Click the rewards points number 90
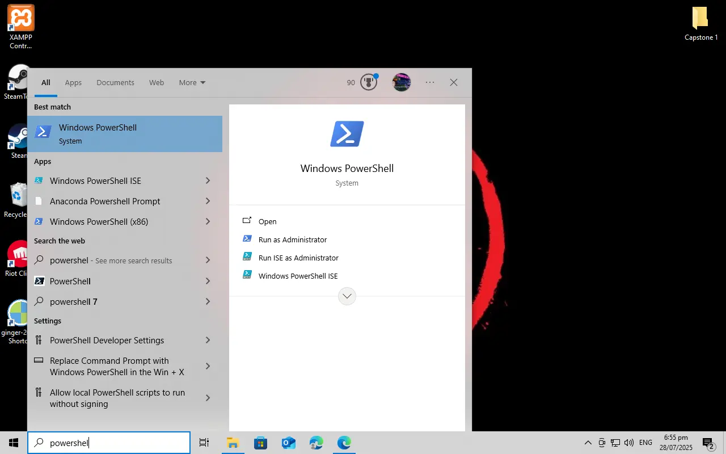The height and width of the screenshot is (454, 726). [351, 82]
